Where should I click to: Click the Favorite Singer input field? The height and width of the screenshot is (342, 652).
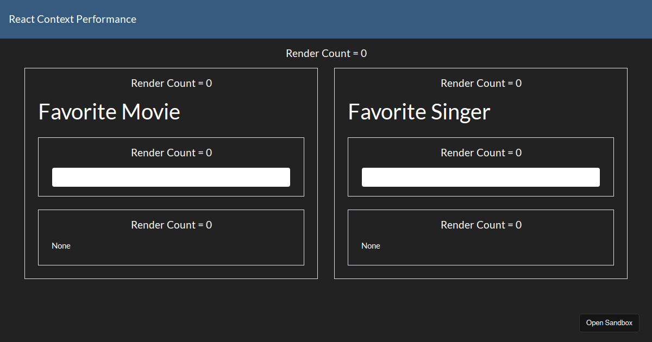[480, 177]
